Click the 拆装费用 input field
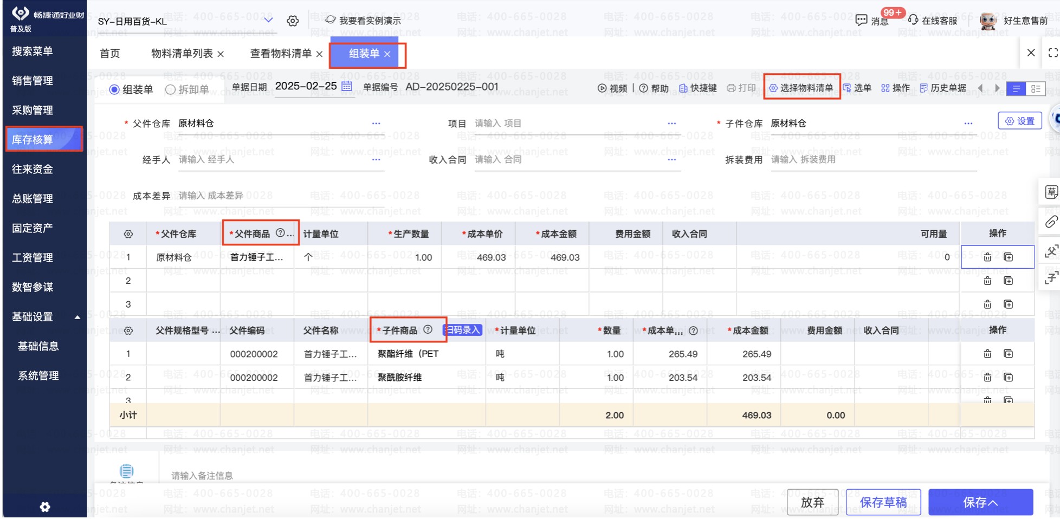The image size is (1060, 519). tap(874, 160)
